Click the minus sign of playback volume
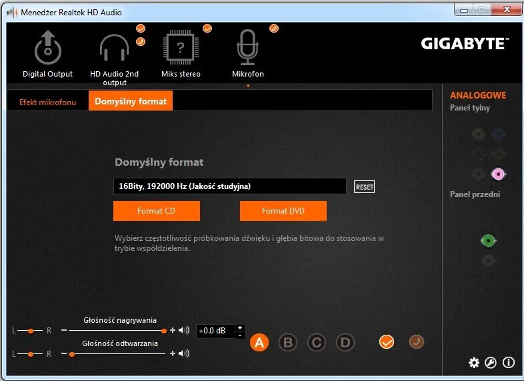The image size is (524, 382). pos(64,353)
